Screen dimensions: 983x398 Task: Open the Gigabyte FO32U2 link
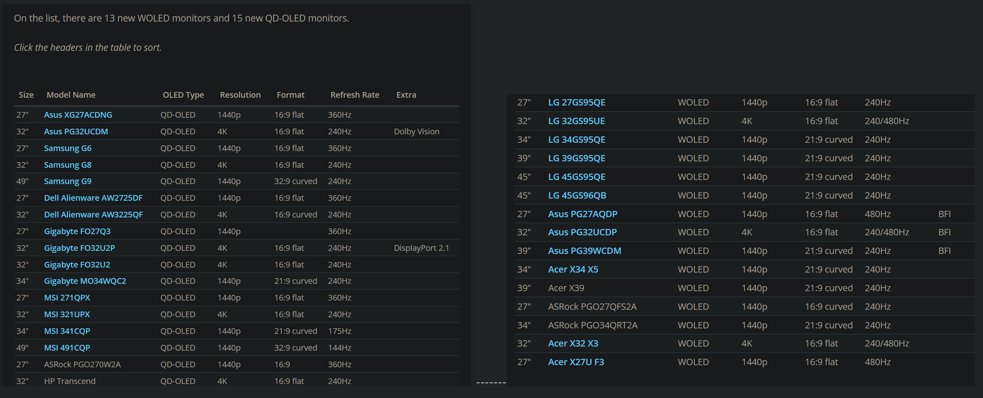(x=77, y=264)
